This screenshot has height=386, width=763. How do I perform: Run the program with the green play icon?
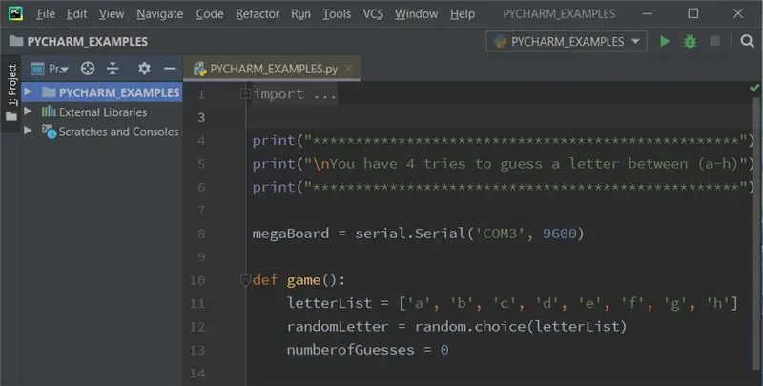click(x=665, y=41)
